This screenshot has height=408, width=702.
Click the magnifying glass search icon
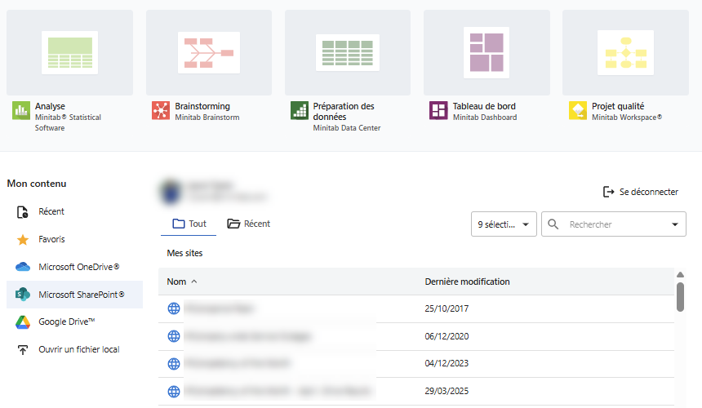pos(553,224)
